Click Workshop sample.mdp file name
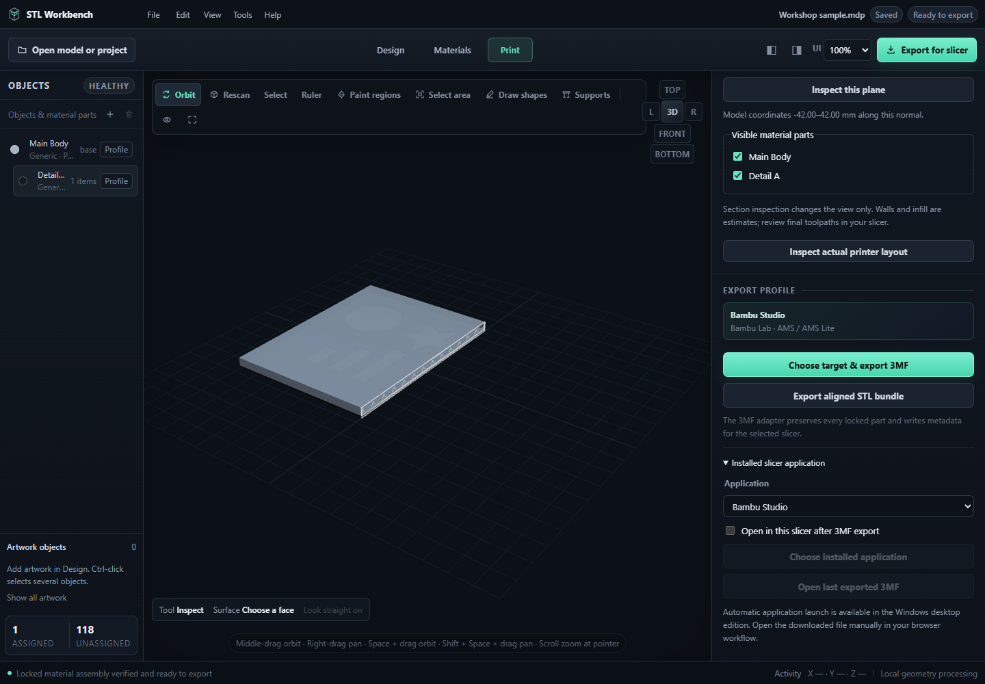 [822, 14]
